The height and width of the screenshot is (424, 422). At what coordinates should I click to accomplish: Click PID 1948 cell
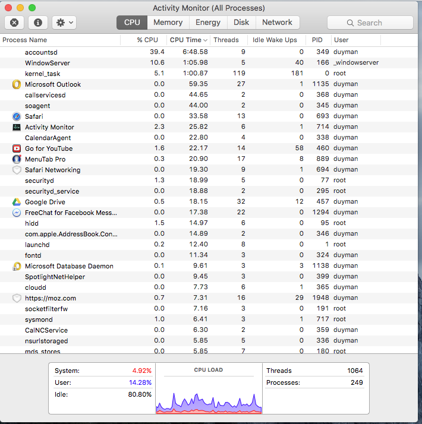321,298
